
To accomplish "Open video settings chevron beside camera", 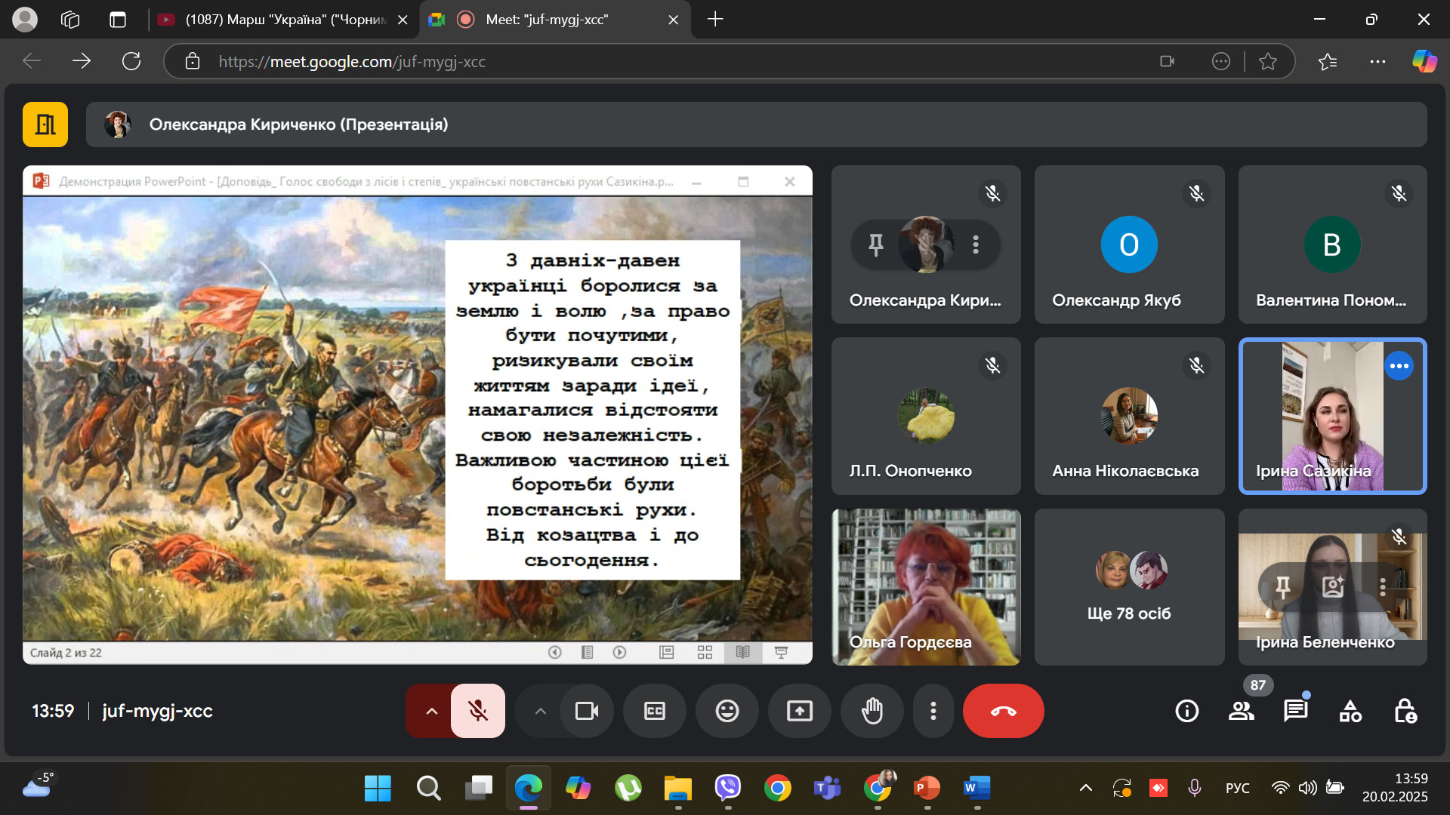I will [x=540, y=711].
